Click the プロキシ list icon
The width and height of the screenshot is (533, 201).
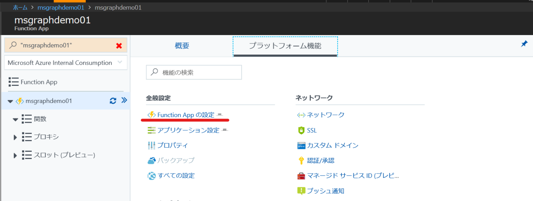tap(27, 137)
